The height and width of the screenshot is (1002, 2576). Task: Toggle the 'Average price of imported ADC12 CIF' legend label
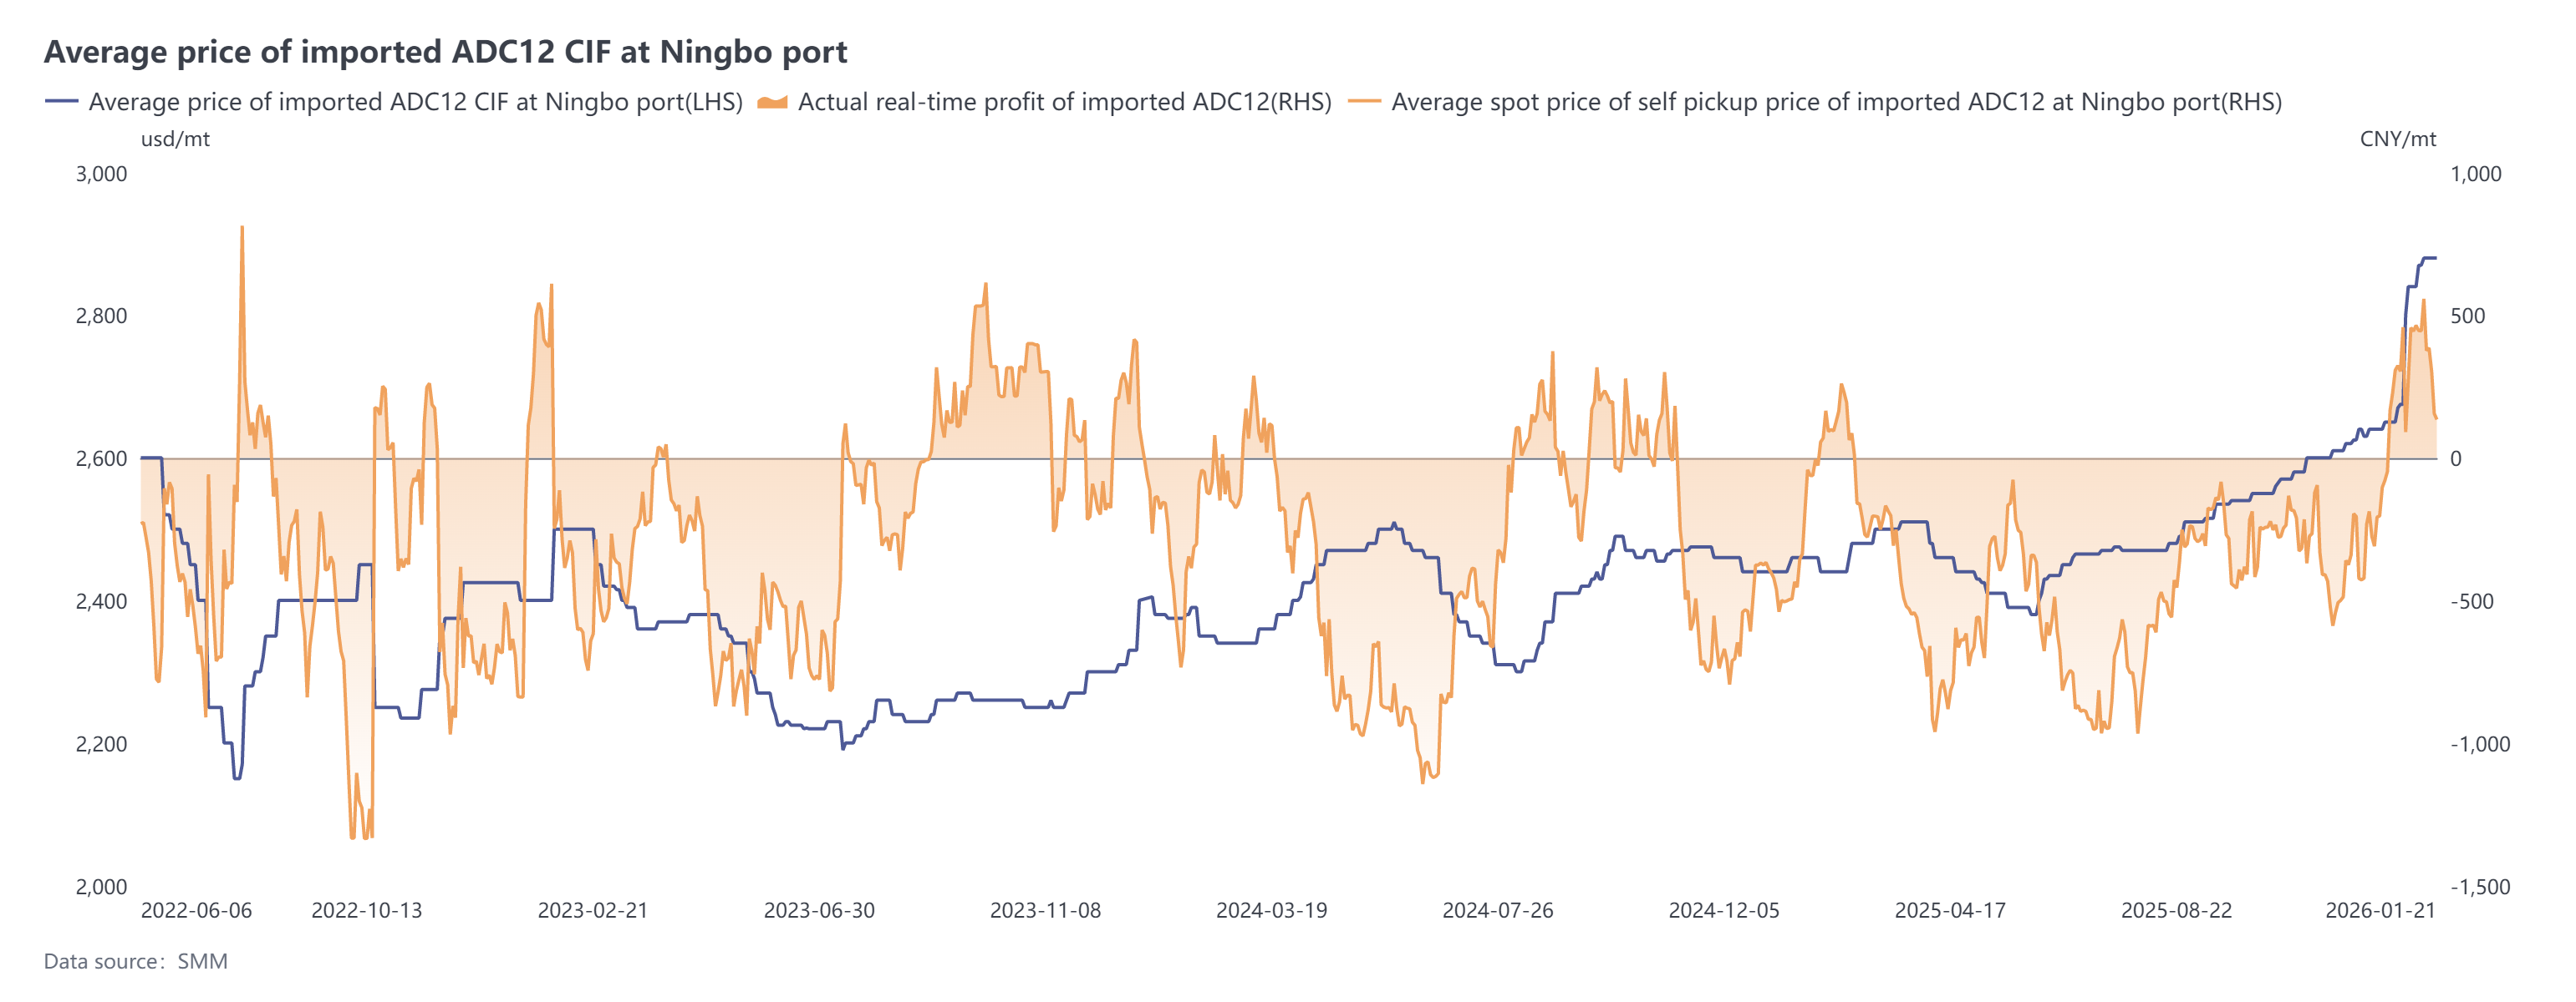(x=415, y=102)
